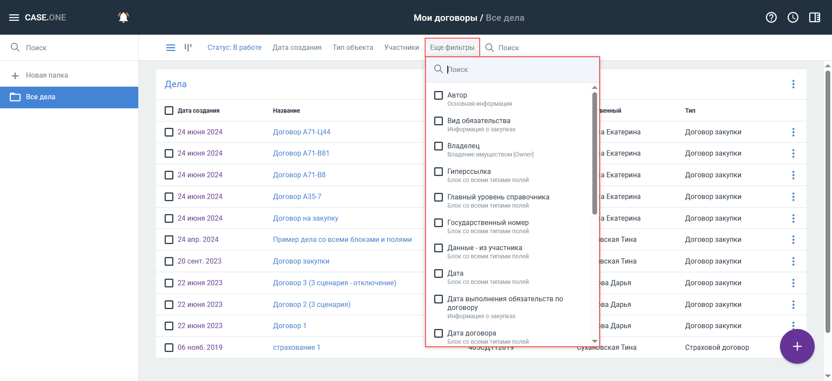
Task: Open the clock history icon
Action: (793, 17)
